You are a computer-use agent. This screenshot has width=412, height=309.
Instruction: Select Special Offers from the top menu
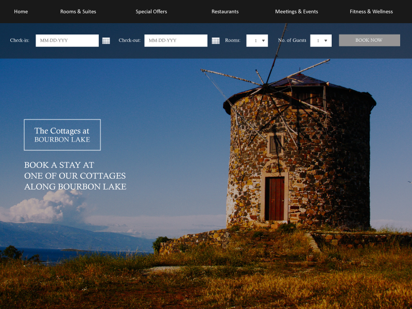point(151,11)
